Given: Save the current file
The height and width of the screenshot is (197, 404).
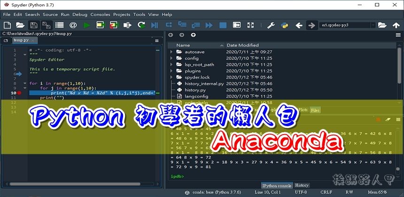Looking at the screenshot, I should click(x=34, y=25).
